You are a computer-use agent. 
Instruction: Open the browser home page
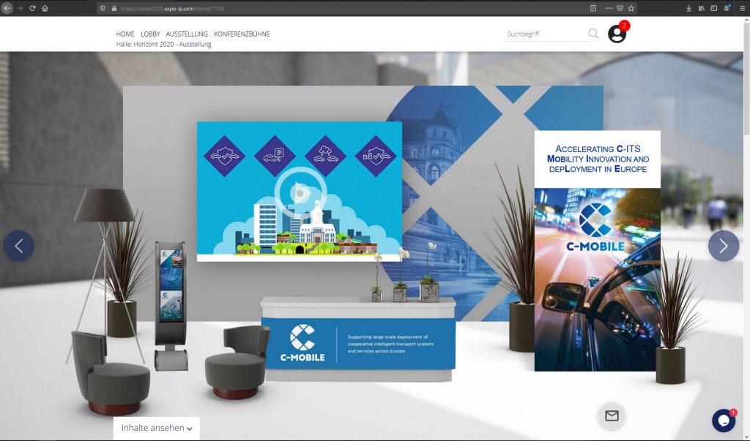pos(45,8)
